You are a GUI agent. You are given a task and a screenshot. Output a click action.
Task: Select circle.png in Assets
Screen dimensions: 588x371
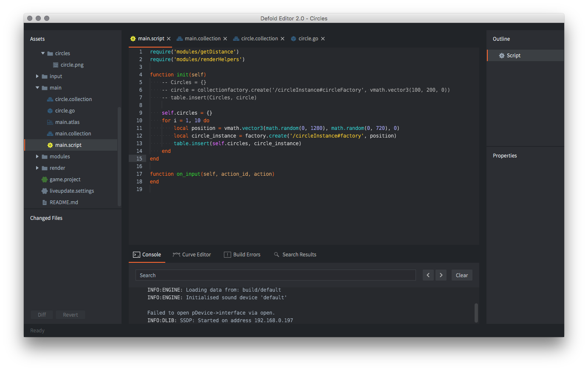tap(72, 65)
